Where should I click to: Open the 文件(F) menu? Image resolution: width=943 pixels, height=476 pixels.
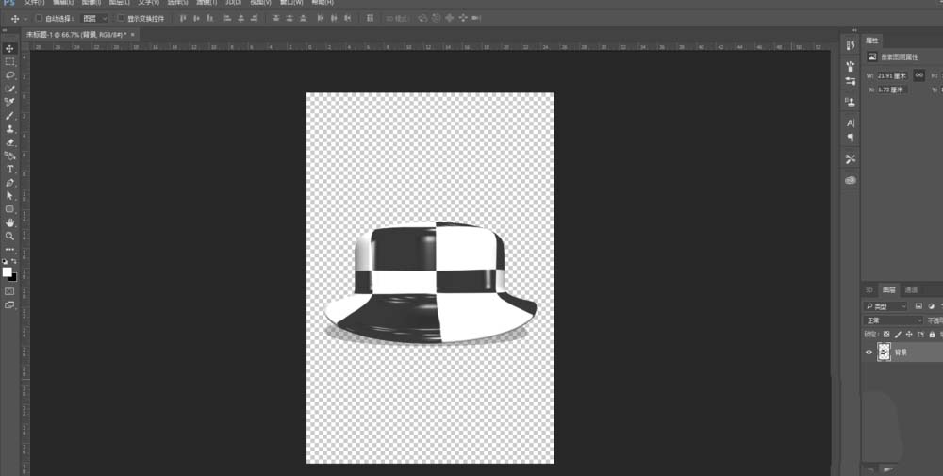(x=34, y=3)
